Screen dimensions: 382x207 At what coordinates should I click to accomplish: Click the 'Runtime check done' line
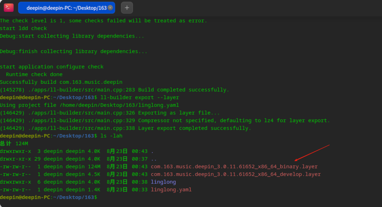click(34, 74)
